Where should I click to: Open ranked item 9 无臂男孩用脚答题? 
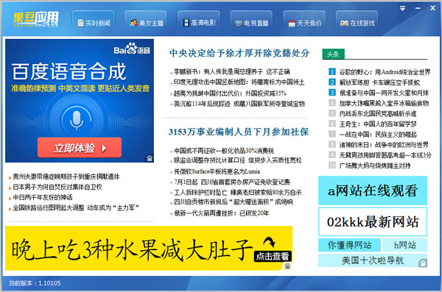click(x=385, y=155)
